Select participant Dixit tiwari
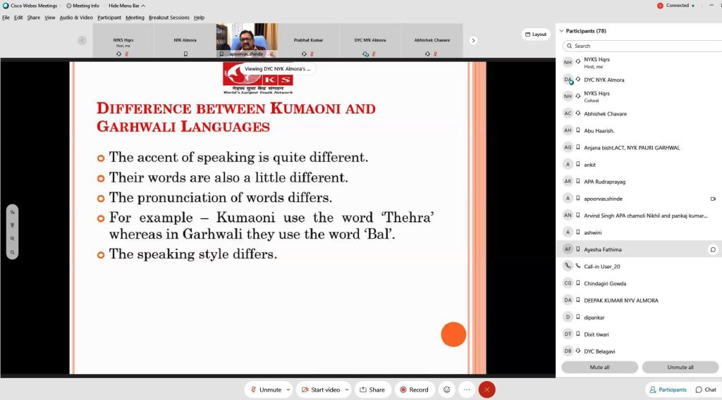This screenshot has width=722, height=400. tap(639, 335)
